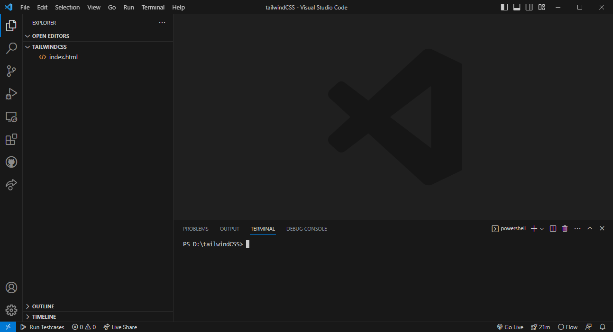
Task: Open the Search view in activity bar
Action: coord(11,48)
